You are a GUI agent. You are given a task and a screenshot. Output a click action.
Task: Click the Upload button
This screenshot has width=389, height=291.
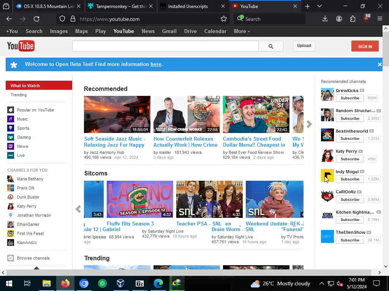point(304,46)
